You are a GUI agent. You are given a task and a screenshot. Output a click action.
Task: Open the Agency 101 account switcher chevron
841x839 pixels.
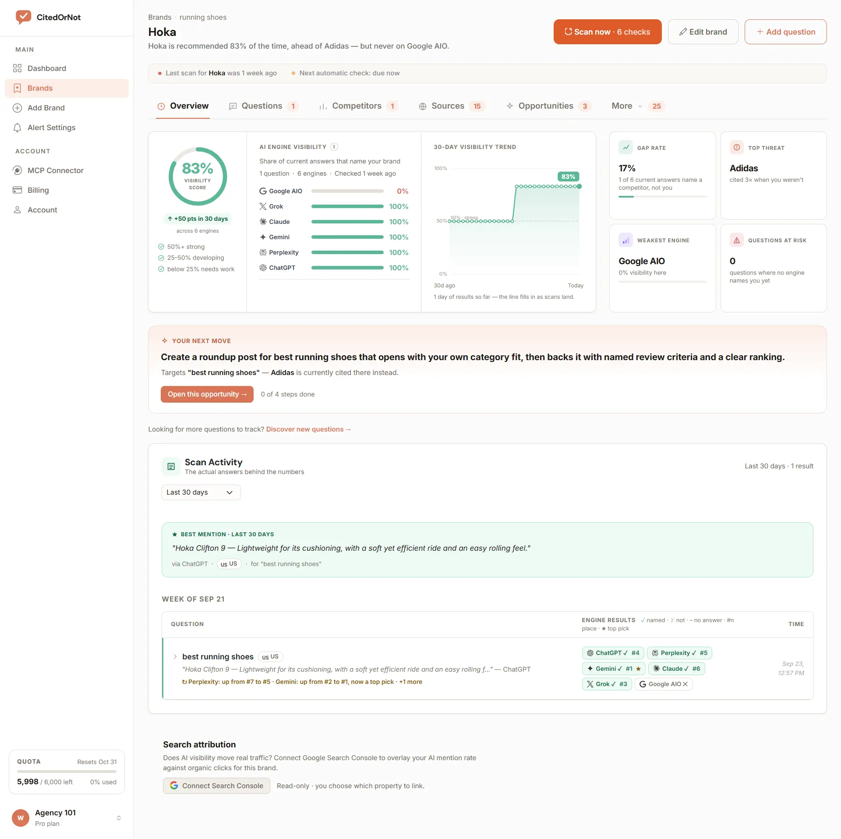click(119, 818)
